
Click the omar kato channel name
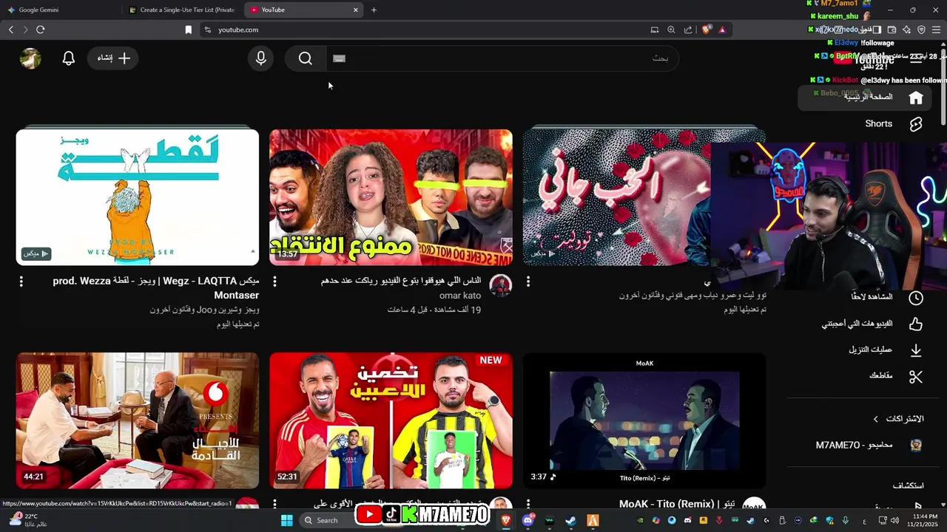[460, 296]
